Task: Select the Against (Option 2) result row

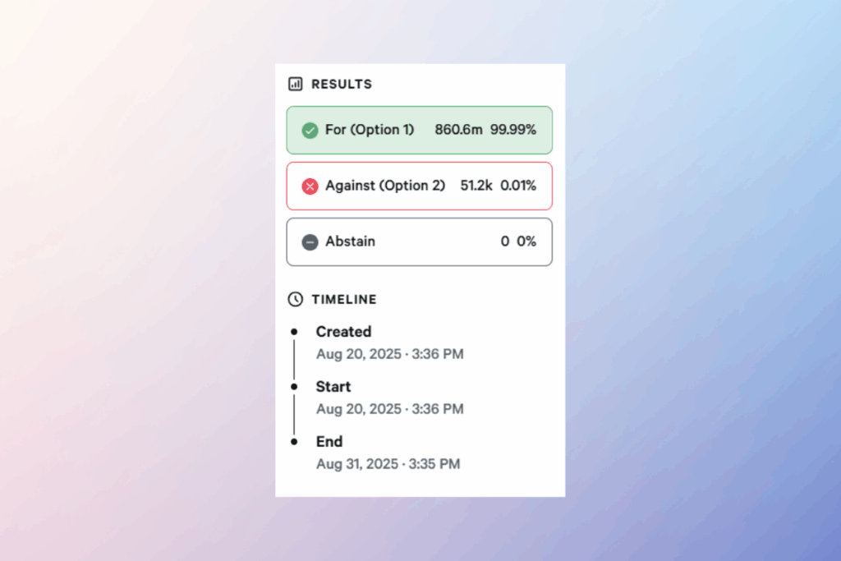Action: 419,186
